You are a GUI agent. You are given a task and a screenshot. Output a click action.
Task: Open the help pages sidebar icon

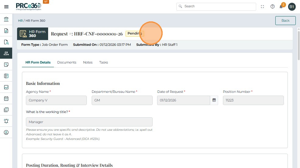pos(6,110)
